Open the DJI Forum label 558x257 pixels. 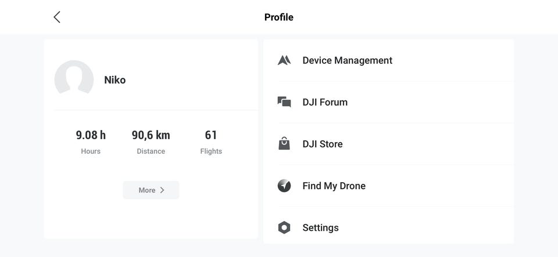point(325,102)
